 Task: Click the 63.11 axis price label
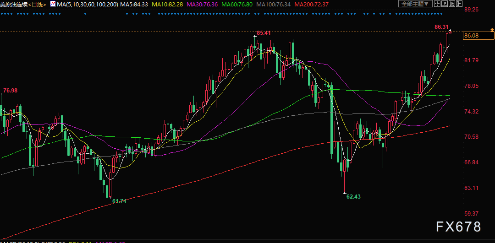[x=472, y=188]
